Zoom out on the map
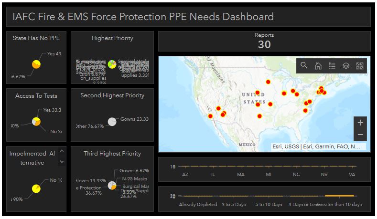The width and height of the screenshot is (377, 219). [x=360, y=135]
